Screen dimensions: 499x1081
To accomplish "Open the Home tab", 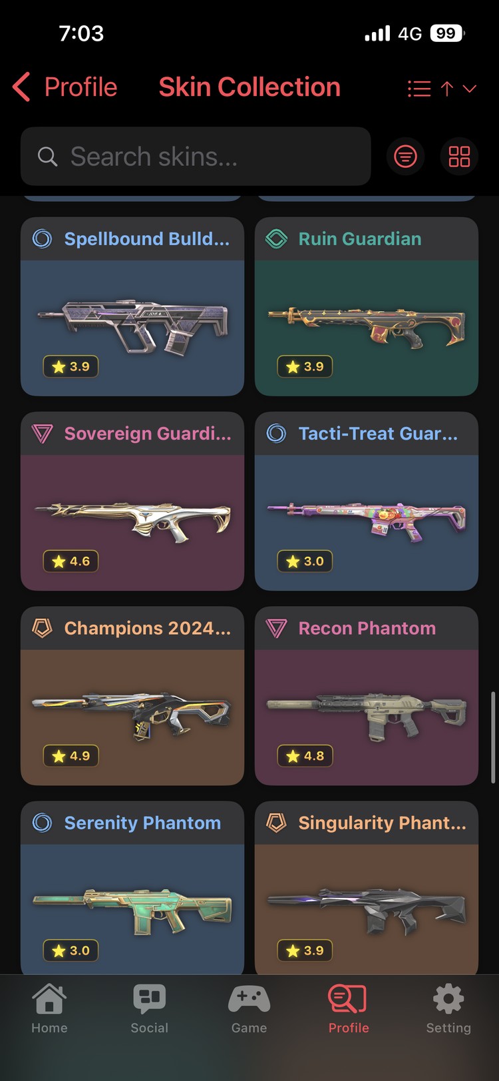I will click(x=49, y=1008).
